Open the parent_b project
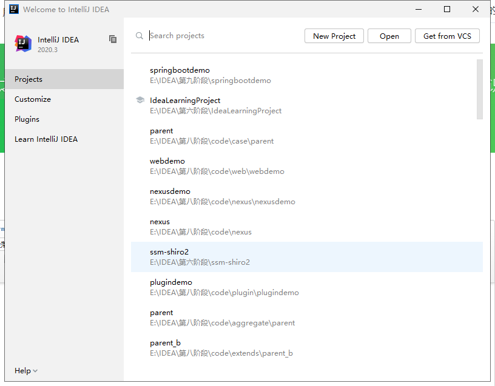The height and width of the screenshot is (386, 495). [307, 348]
